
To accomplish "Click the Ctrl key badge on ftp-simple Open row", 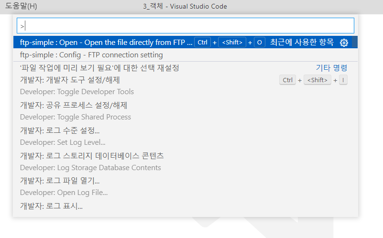I will click(202, 42).
